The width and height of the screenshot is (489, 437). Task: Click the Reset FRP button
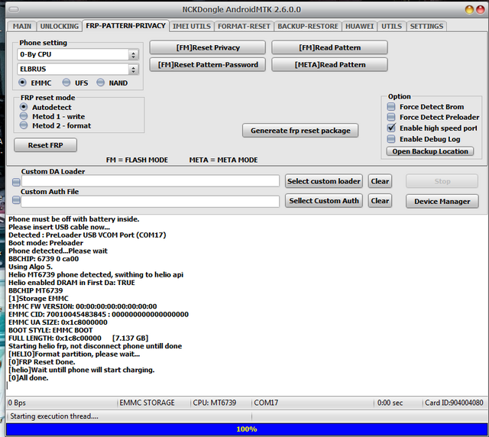coord(46,145)
